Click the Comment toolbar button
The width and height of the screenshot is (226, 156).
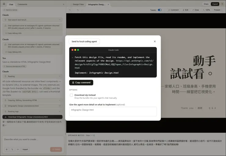click(173, 10)
